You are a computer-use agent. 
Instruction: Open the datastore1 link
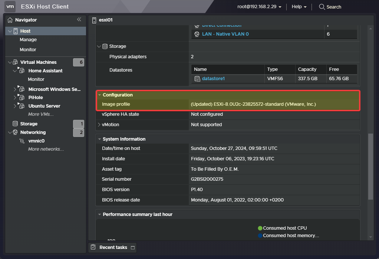point(213,79)
